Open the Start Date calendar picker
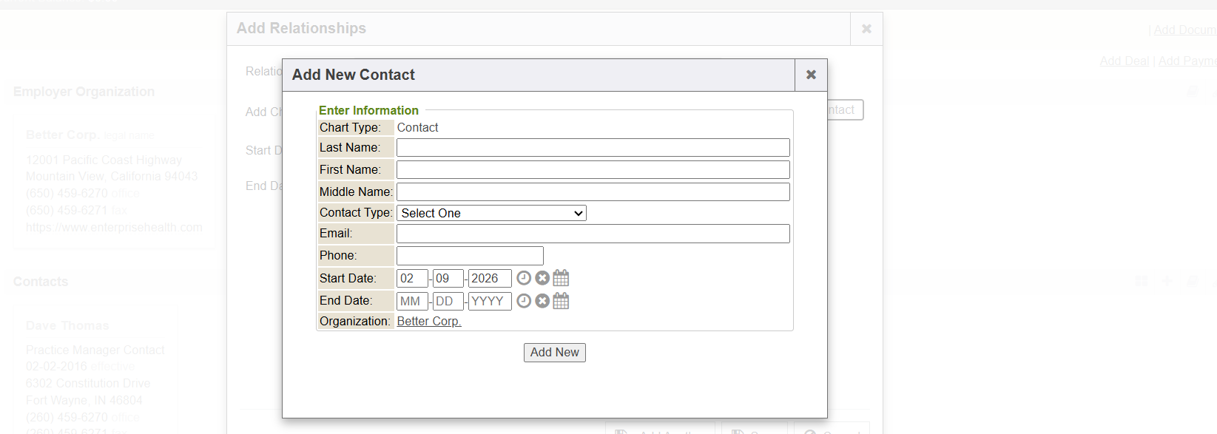1217x434 pixels. pyautogui.click(x=562, y=278)
